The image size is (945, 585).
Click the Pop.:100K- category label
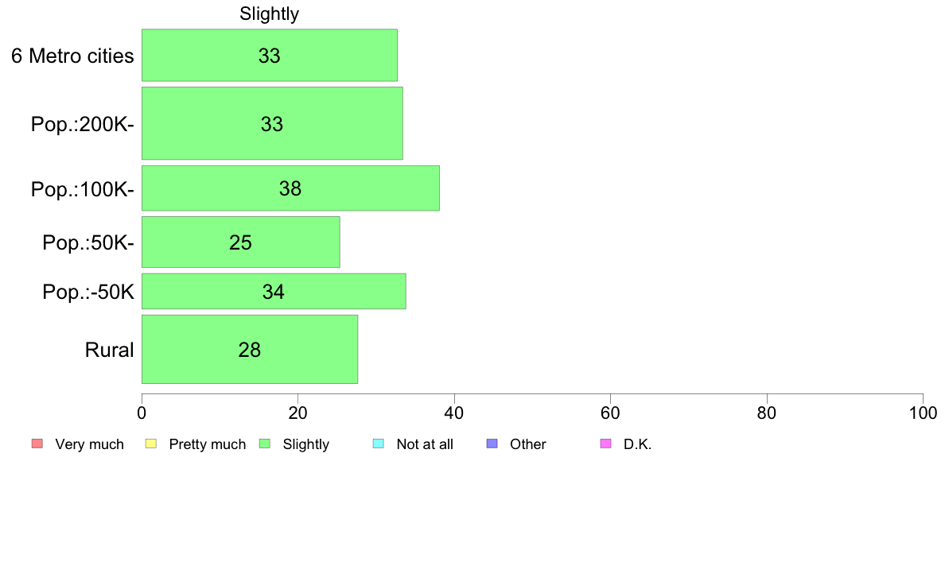(83, 189)
